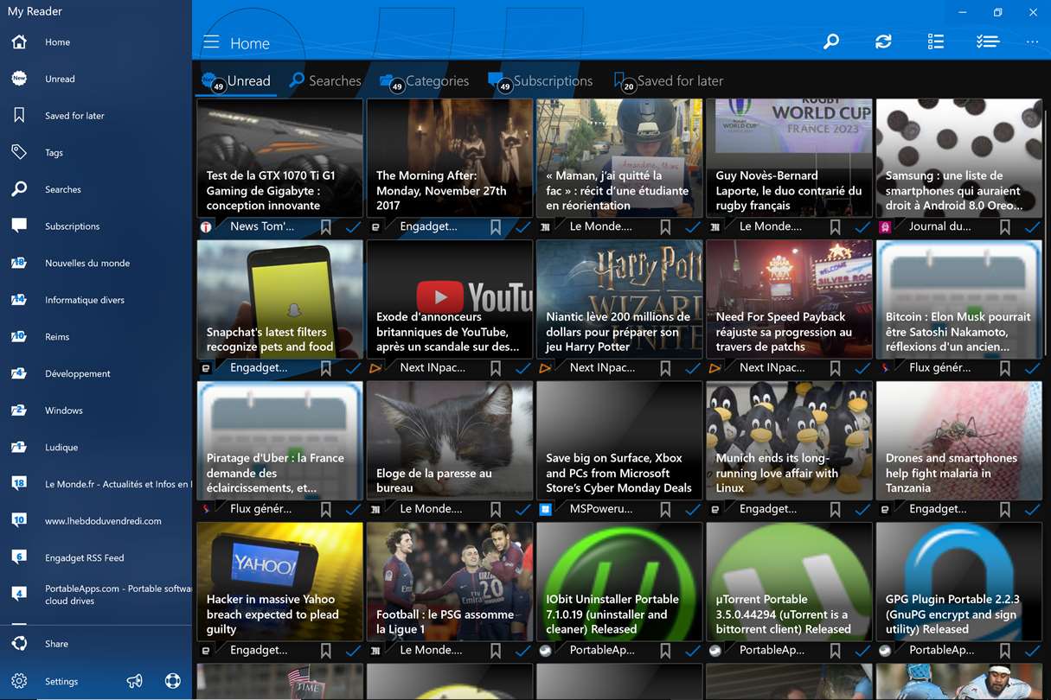
Task: Open Saved for later in sidebar
Action: point(96,116)
